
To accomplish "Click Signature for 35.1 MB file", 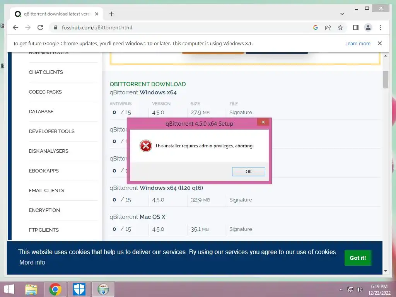I will point(241,229).
